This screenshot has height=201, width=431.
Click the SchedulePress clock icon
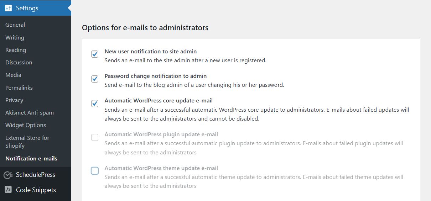9,175
